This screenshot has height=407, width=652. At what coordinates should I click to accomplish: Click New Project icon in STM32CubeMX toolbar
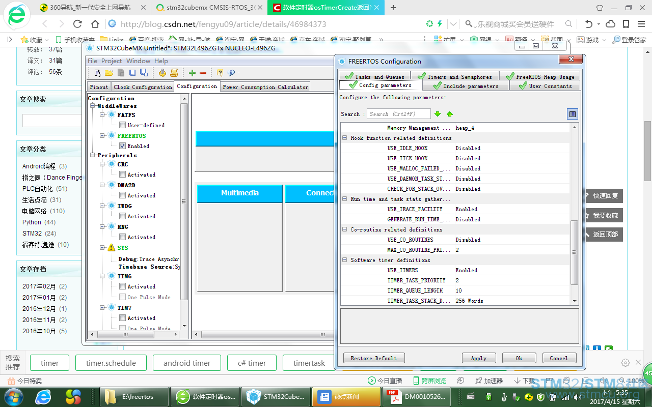pos(98,73)
